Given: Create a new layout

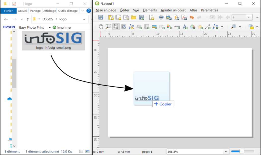Looking at the screenshot, I should tap(111, 17).
